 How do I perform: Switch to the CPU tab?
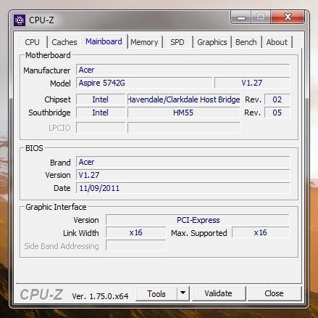(x=32, y=42)
